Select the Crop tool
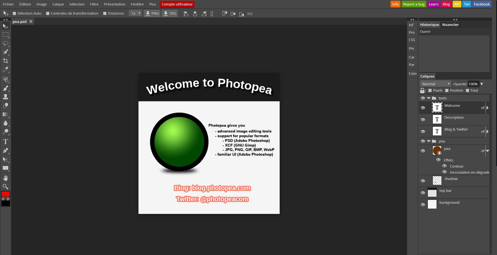The width and height of the screenshot is (497, 255). 5,61
